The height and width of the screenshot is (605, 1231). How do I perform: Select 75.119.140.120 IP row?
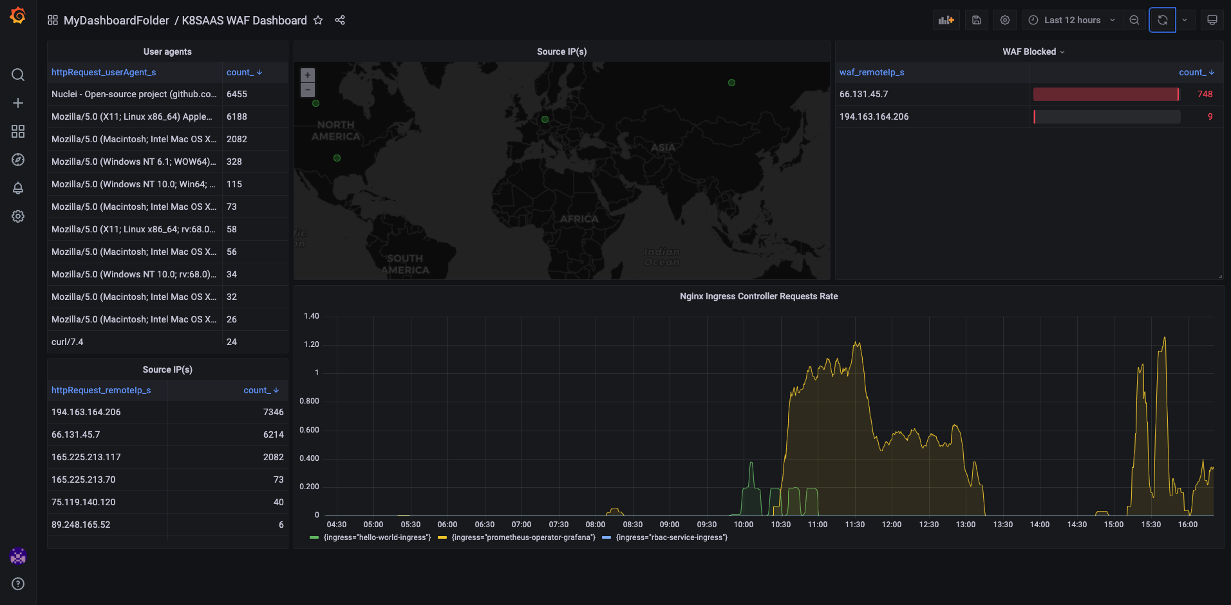167,502
